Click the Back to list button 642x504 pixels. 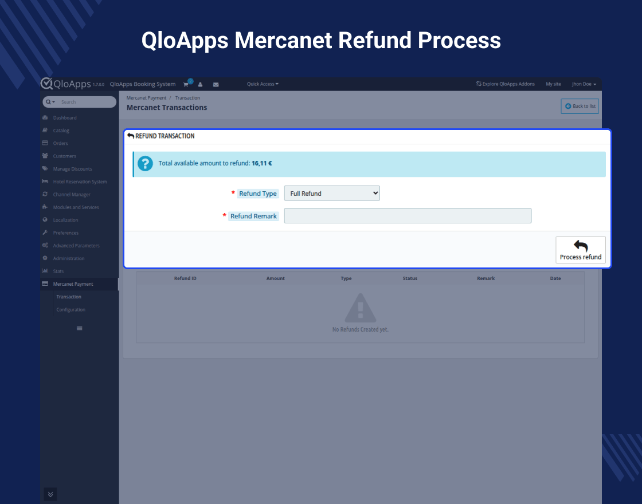pos(580,106)
